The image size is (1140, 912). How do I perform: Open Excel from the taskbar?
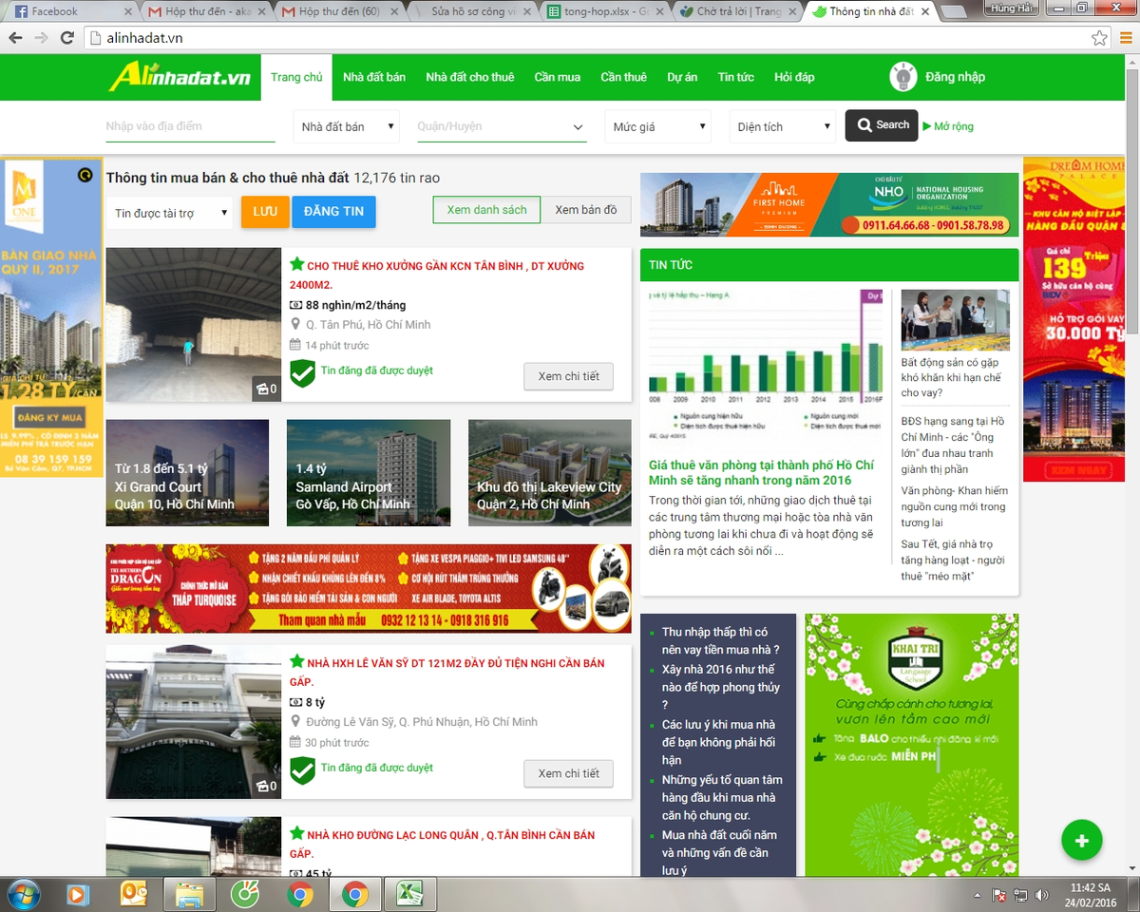[409, 895]
